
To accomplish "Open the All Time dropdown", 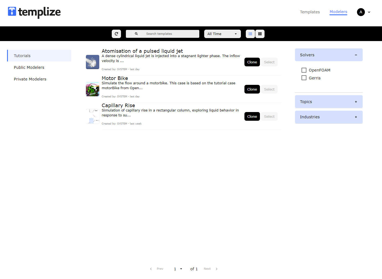I will click(222, 34).
